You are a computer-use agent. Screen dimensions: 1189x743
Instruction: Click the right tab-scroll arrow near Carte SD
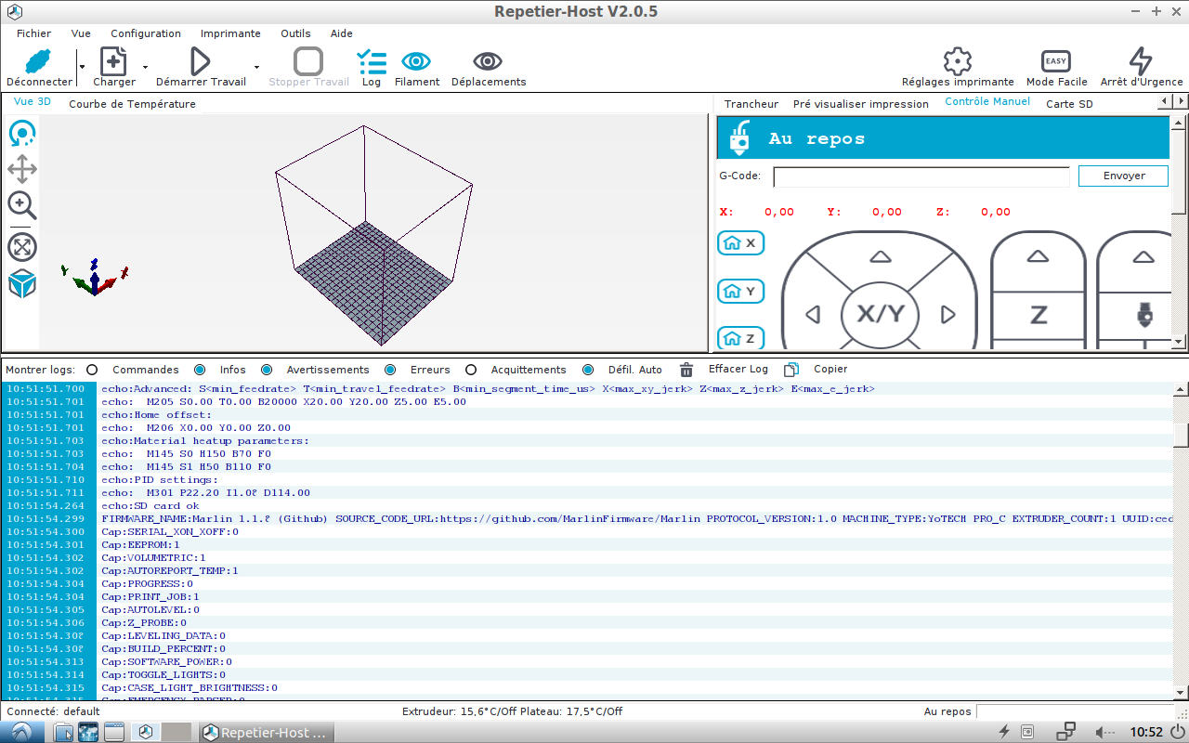[1179, 100]
